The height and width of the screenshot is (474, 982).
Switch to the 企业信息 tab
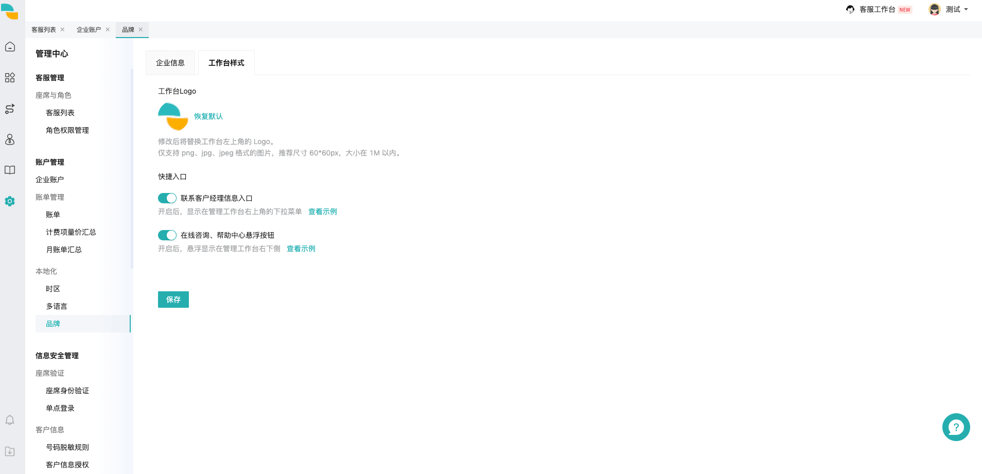[x=170, y=63]
